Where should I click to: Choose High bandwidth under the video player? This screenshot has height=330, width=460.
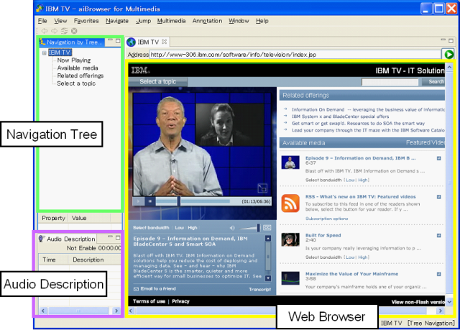pos(193,228)
